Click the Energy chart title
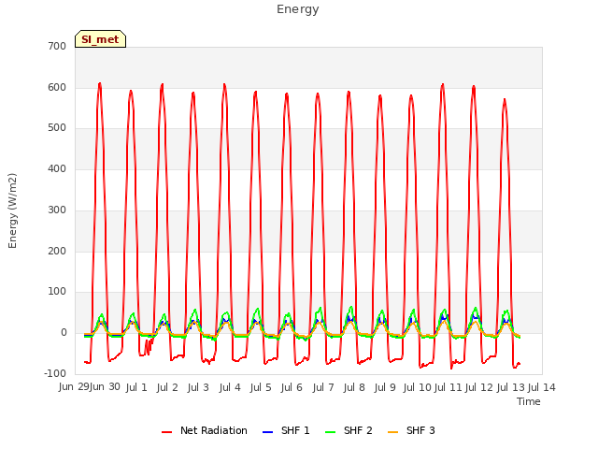This screenshot has width=598, height=449. click(x=298, y=9)
